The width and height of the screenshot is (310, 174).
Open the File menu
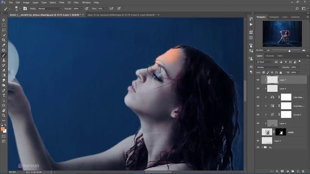click(x=11, y=2)
